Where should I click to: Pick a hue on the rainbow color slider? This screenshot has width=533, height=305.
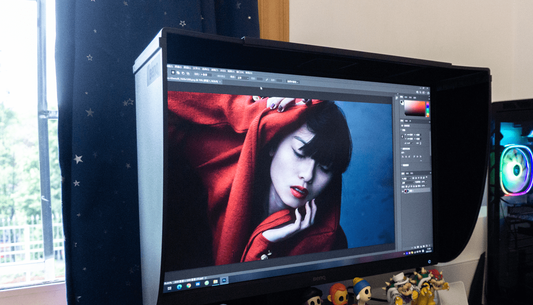click(x=428, y=109)
